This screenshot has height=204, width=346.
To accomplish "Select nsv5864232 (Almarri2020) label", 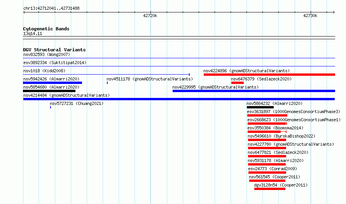I will (x=274, y=103).
